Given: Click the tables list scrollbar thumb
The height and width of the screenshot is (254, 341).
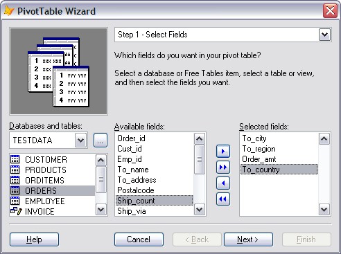Looking at the screenshot, I should [x=101, y=179].
